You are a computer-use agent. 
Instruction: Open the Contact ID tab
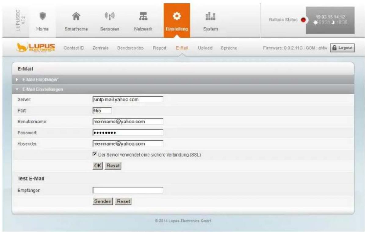[74, 48]
